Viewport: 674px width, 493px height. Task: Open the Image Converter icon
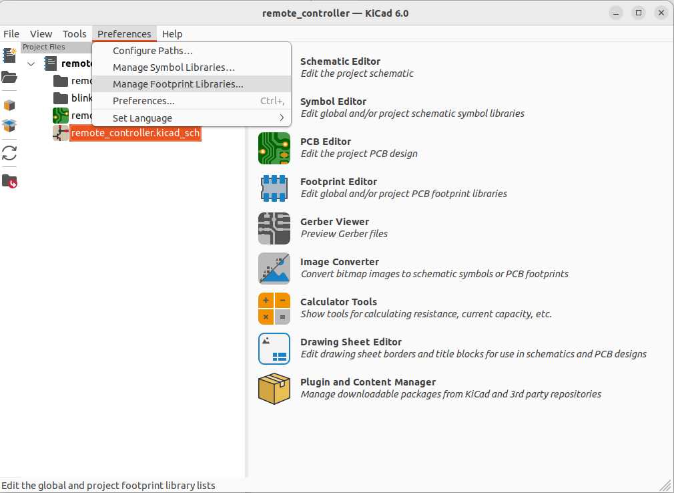coord(274,269)
